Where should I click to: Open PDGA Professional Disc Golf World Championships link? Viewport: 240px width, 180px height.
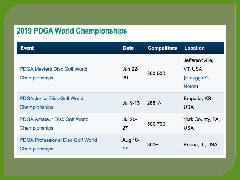coord(58,140)
